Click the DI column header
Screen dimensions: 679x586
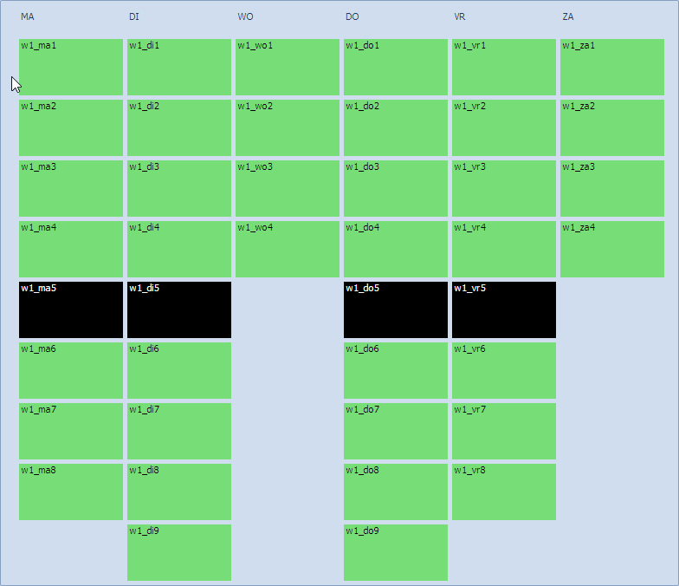click(x=133, y=17)
